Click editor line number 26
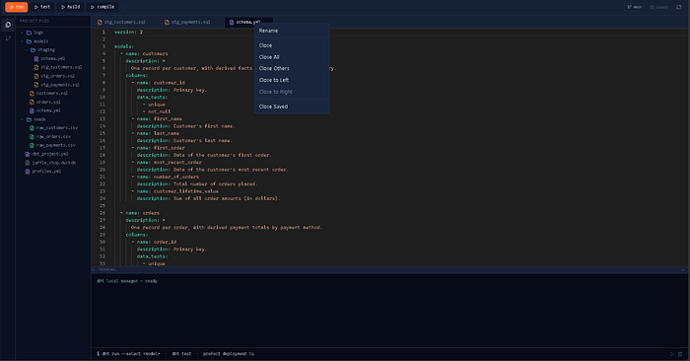Image resolution: width=690 pixels, height=361 pixels. [x=103, y=213]
